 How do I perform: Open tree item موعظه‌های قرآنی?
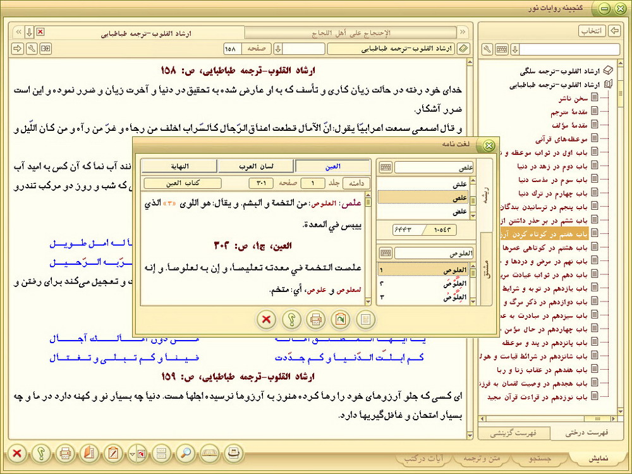[561, 139]
